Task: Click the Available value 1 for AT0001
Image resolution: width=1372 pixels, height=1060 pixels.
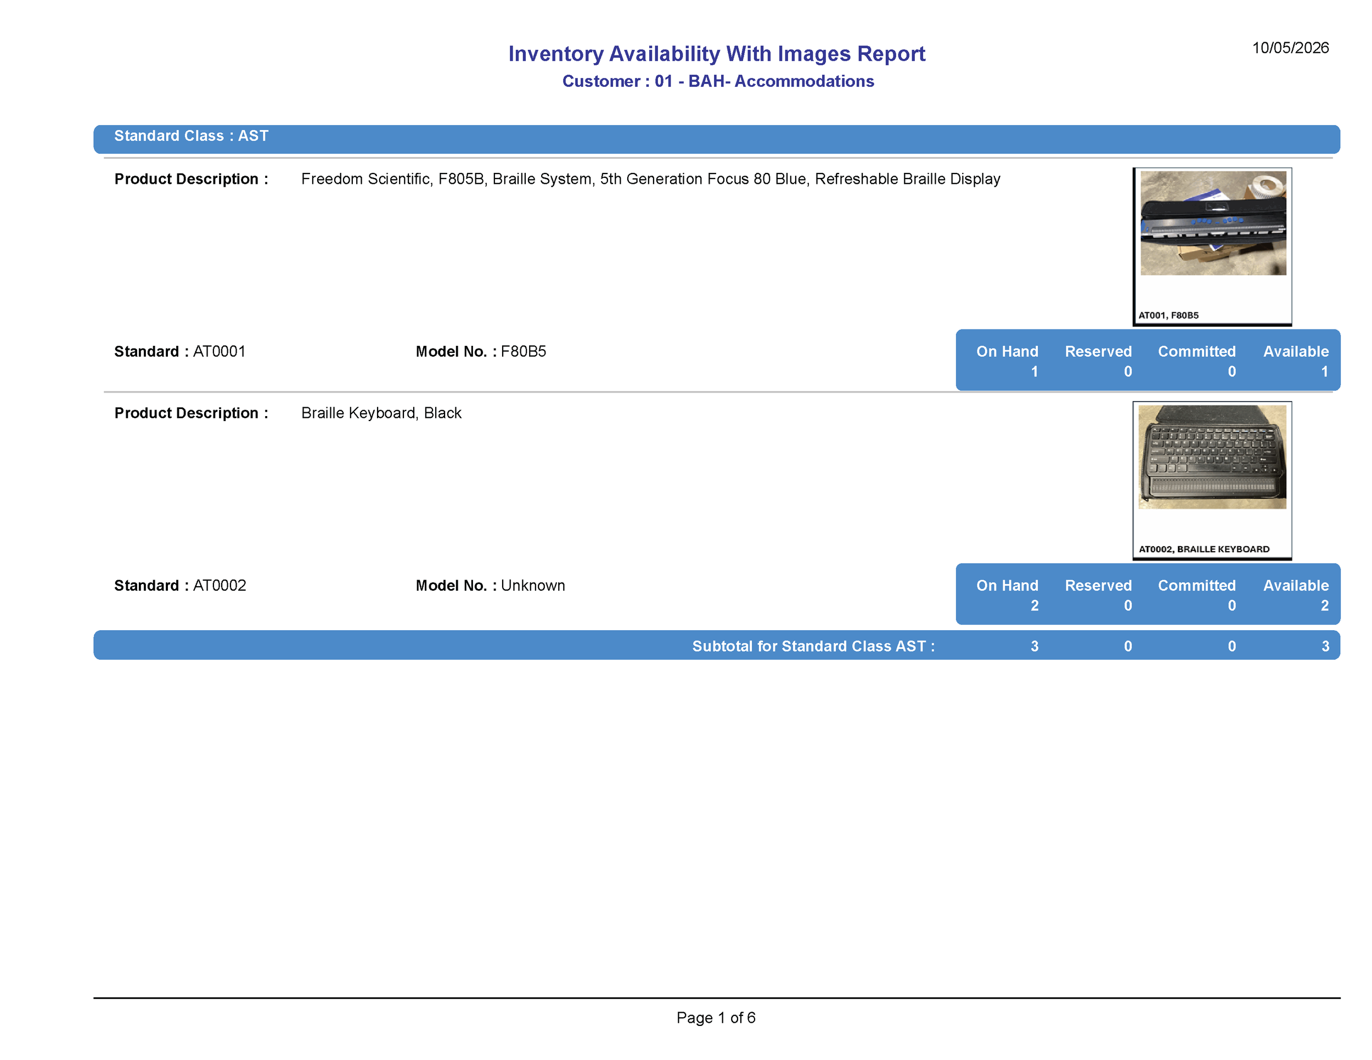Action: [x=1324, y=371]
